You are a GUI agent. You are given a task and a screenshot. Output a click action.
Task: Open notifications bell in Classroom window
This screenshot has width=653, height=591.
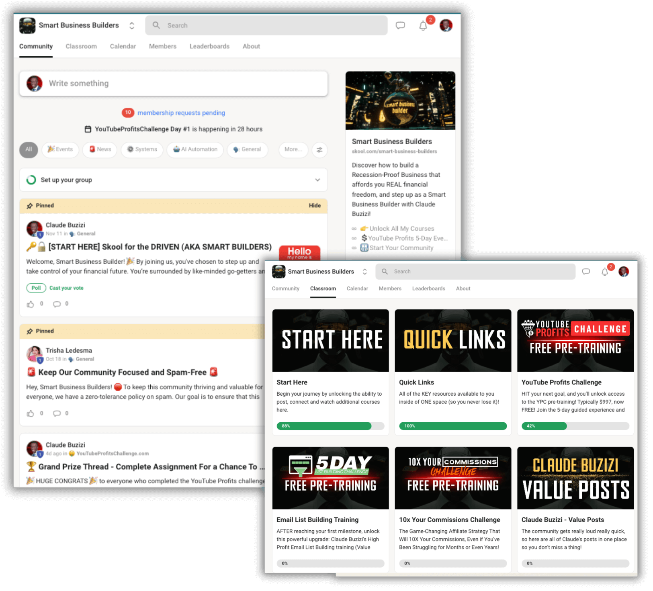click(604, 272)
